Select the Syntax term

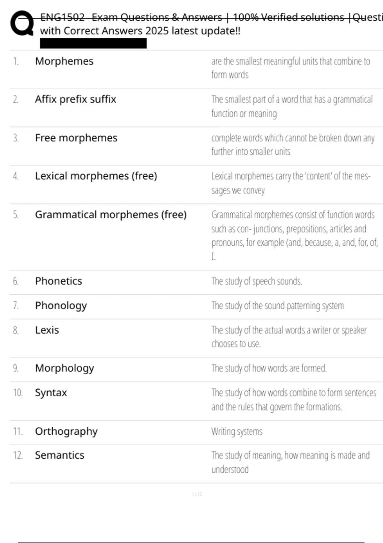click(51, 393)
